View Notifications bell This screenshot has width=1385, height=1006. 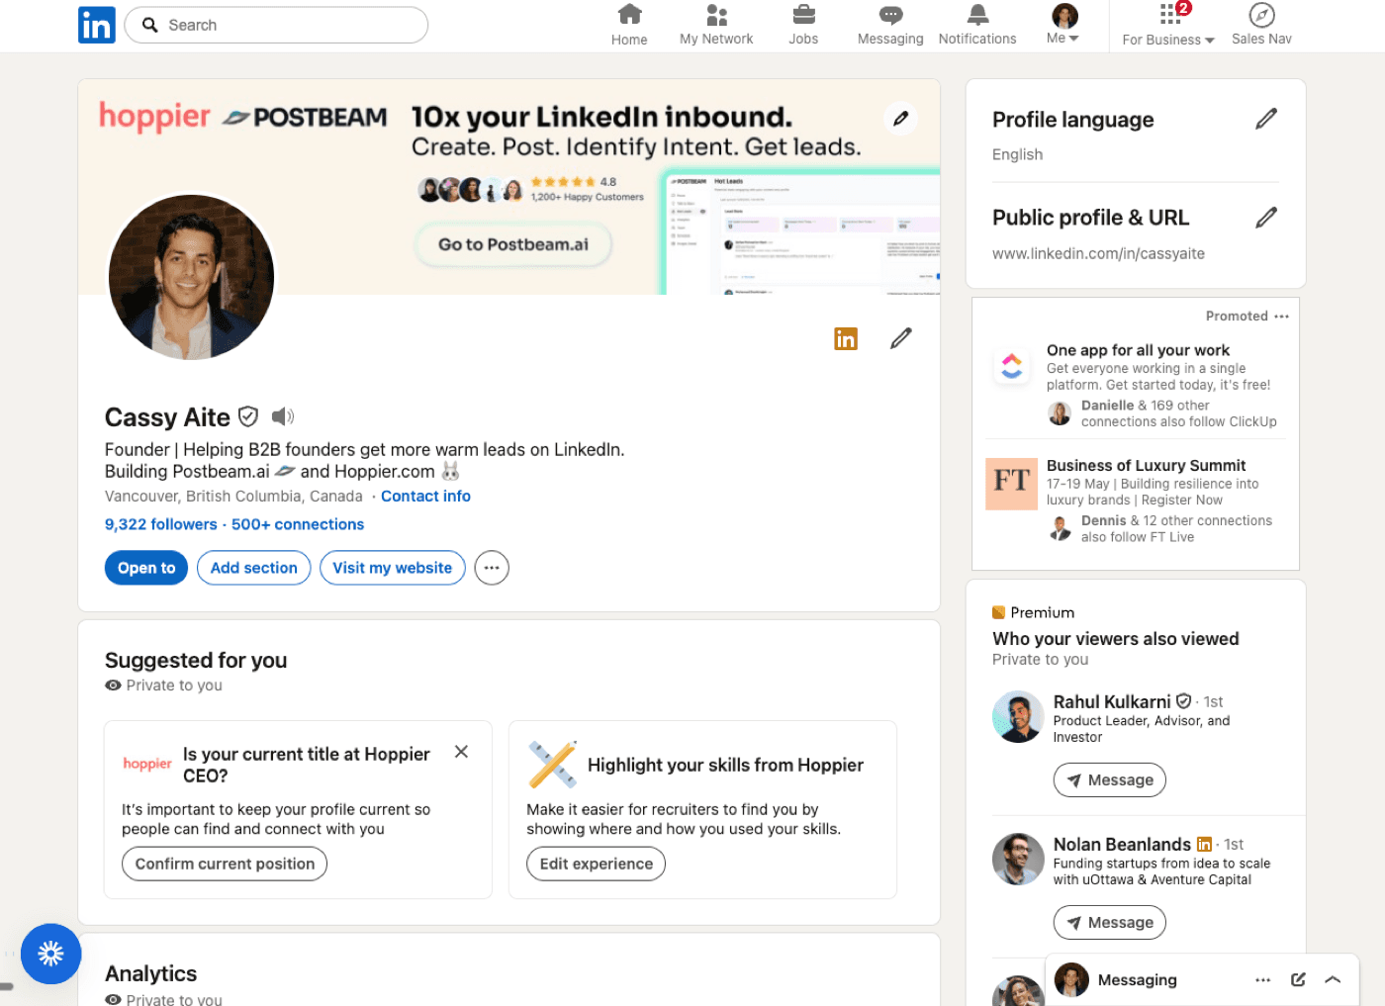pyautogui.click(x=977, y=26)
